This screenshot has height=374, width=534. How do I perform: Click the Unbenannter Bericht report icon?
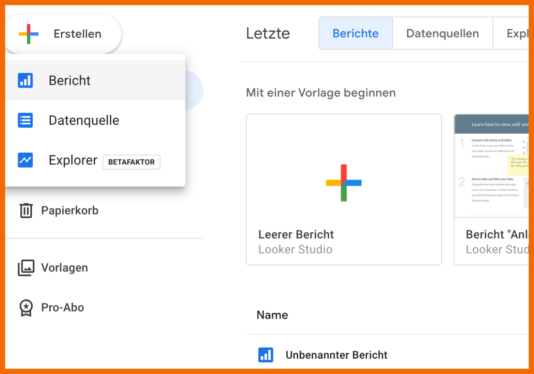pos(266,355)
